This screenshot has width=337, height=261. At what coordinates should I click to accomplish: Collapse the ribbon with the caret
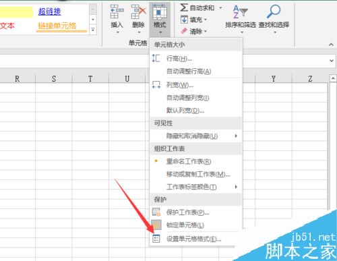pyautogui.click(x=331, y=45)
